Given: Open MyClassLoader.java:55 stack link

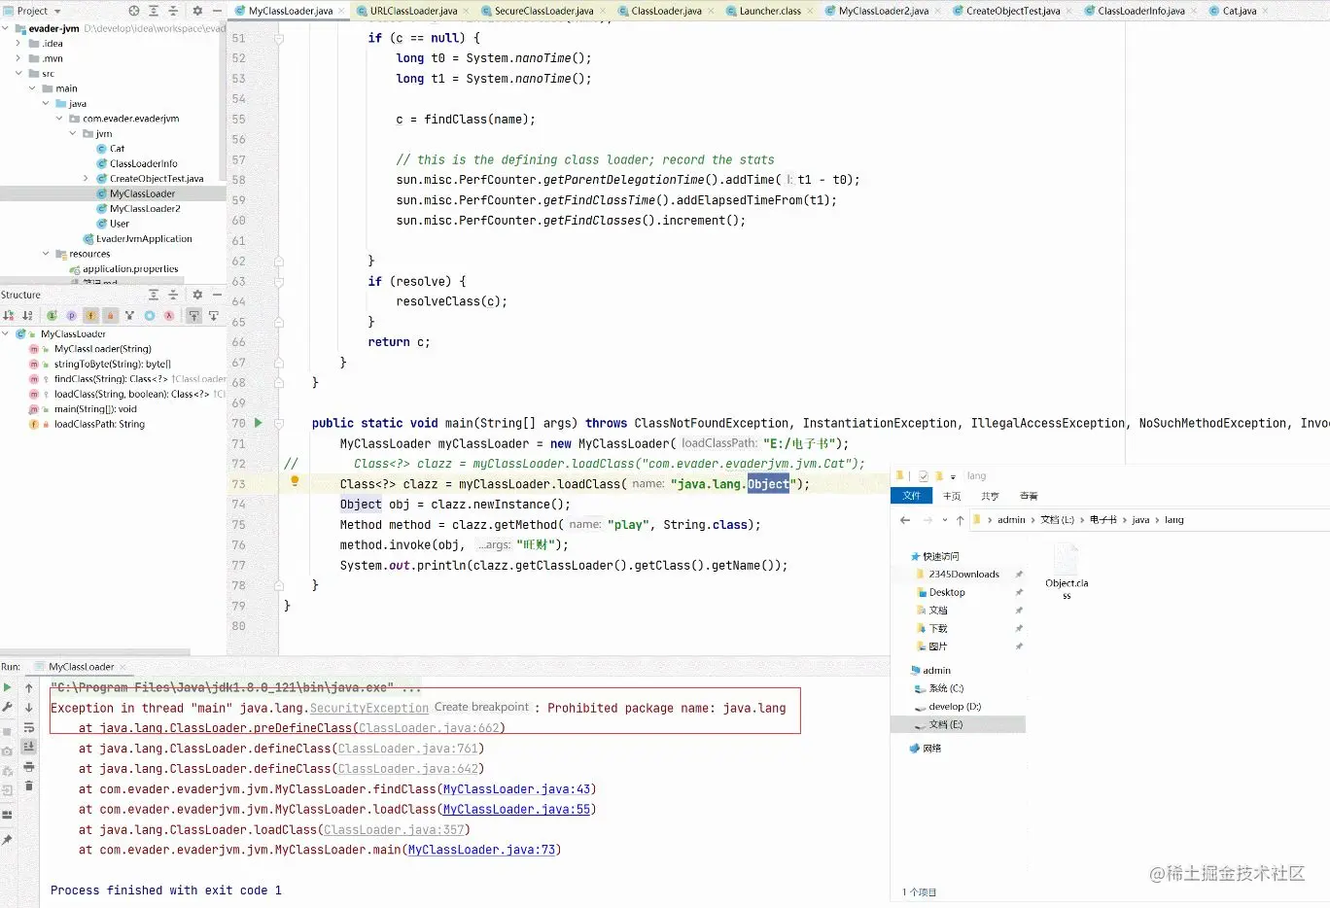Looking at the screenshot, I should click(516, 810).
